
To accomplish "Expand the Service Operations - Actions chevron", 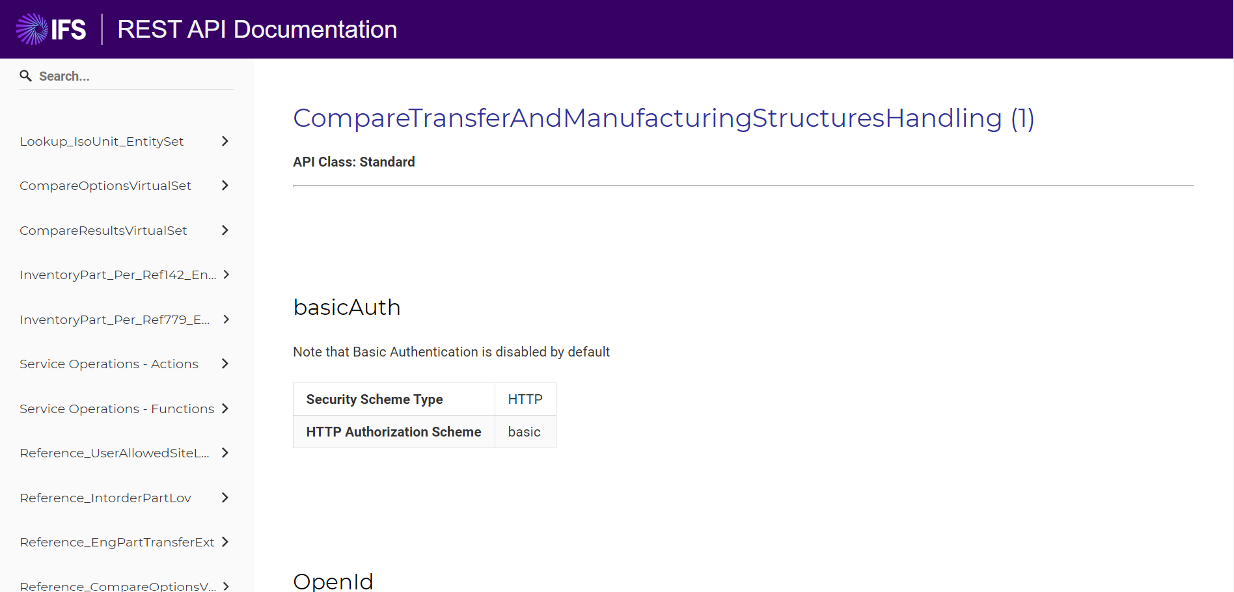I will pos(225,364).
